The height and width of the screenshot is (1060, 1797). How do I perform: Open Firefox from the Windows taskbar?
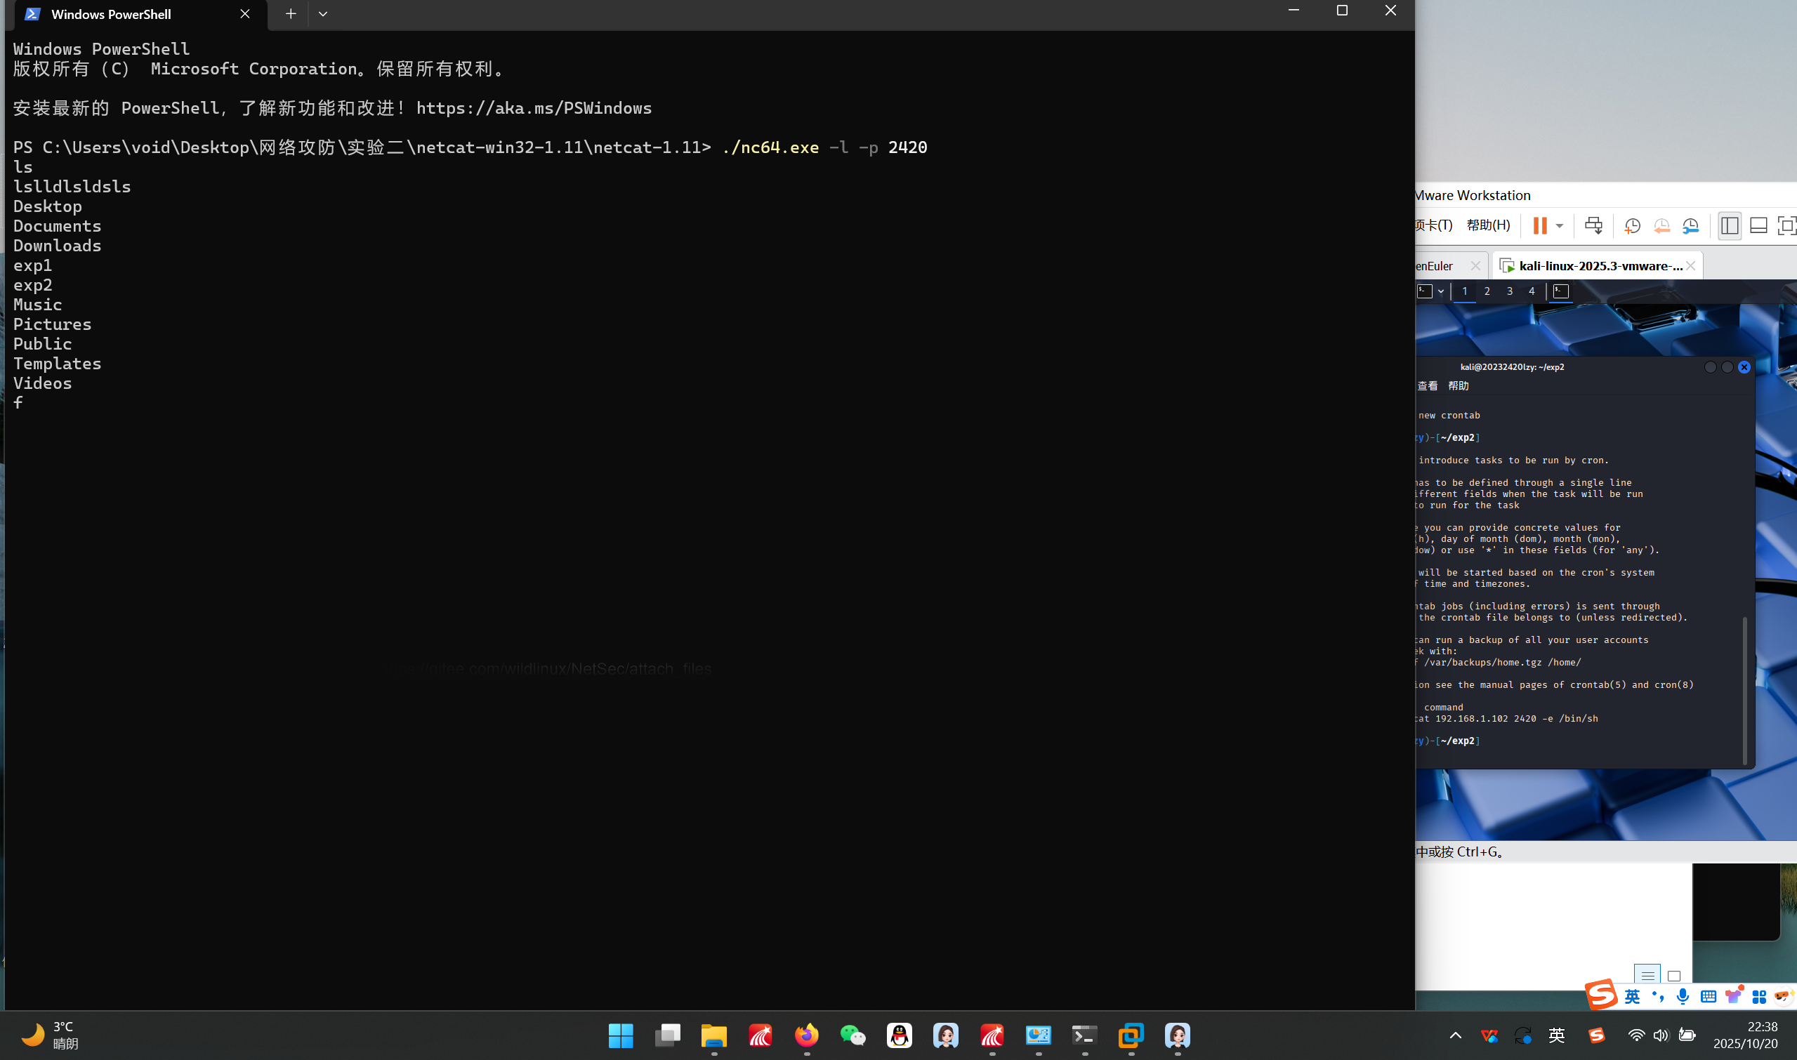(807, 1035)
